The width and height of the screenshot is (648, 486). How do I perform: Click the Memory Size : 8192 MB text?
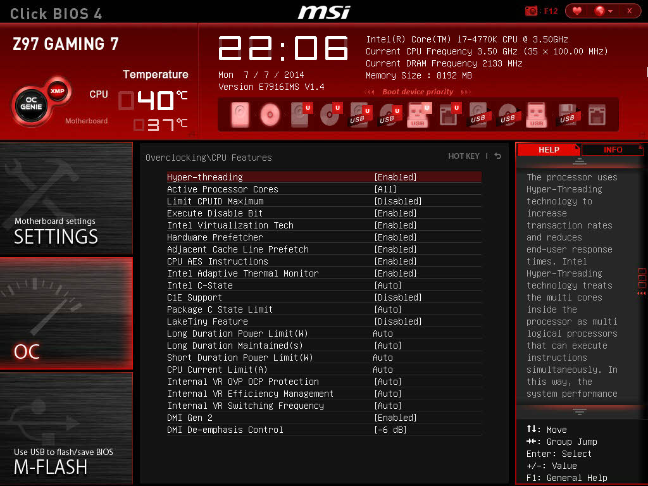click(x=419, y=75)
